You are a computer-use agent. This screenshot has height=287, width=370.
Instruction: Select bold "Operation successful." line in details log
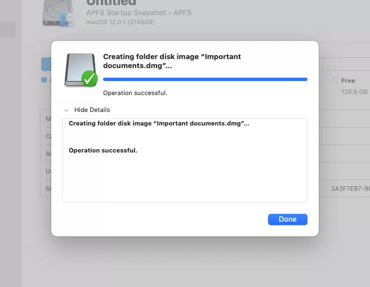pos(103,150)
